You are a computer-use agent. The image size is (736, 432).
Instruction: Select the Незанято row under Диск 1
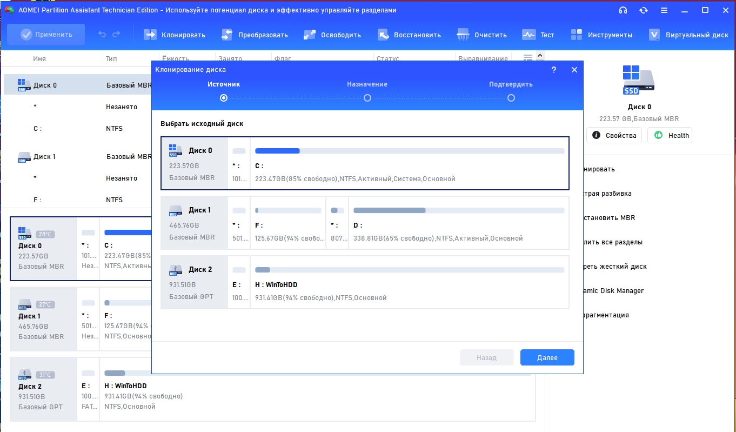click(78, 178)
